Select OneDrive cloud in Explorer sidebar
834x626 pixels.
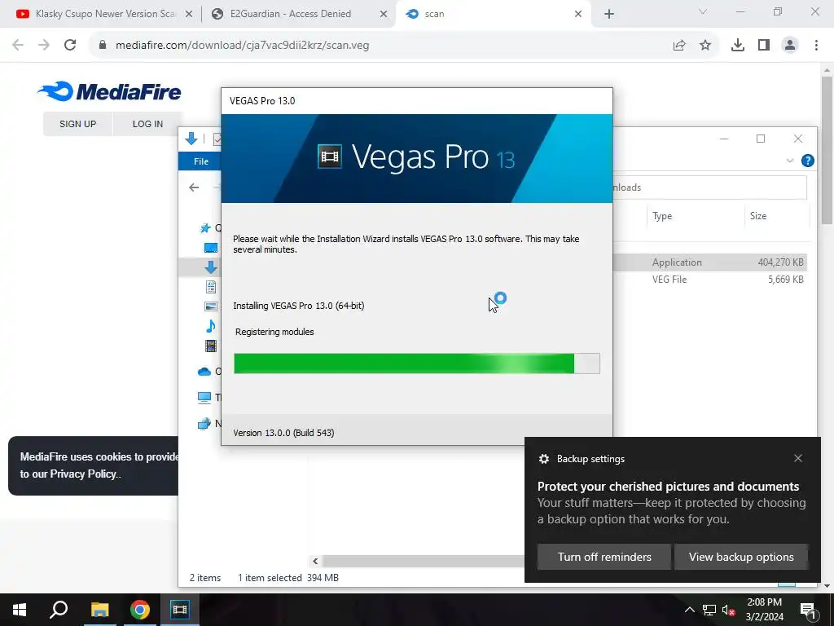(204, 372)
